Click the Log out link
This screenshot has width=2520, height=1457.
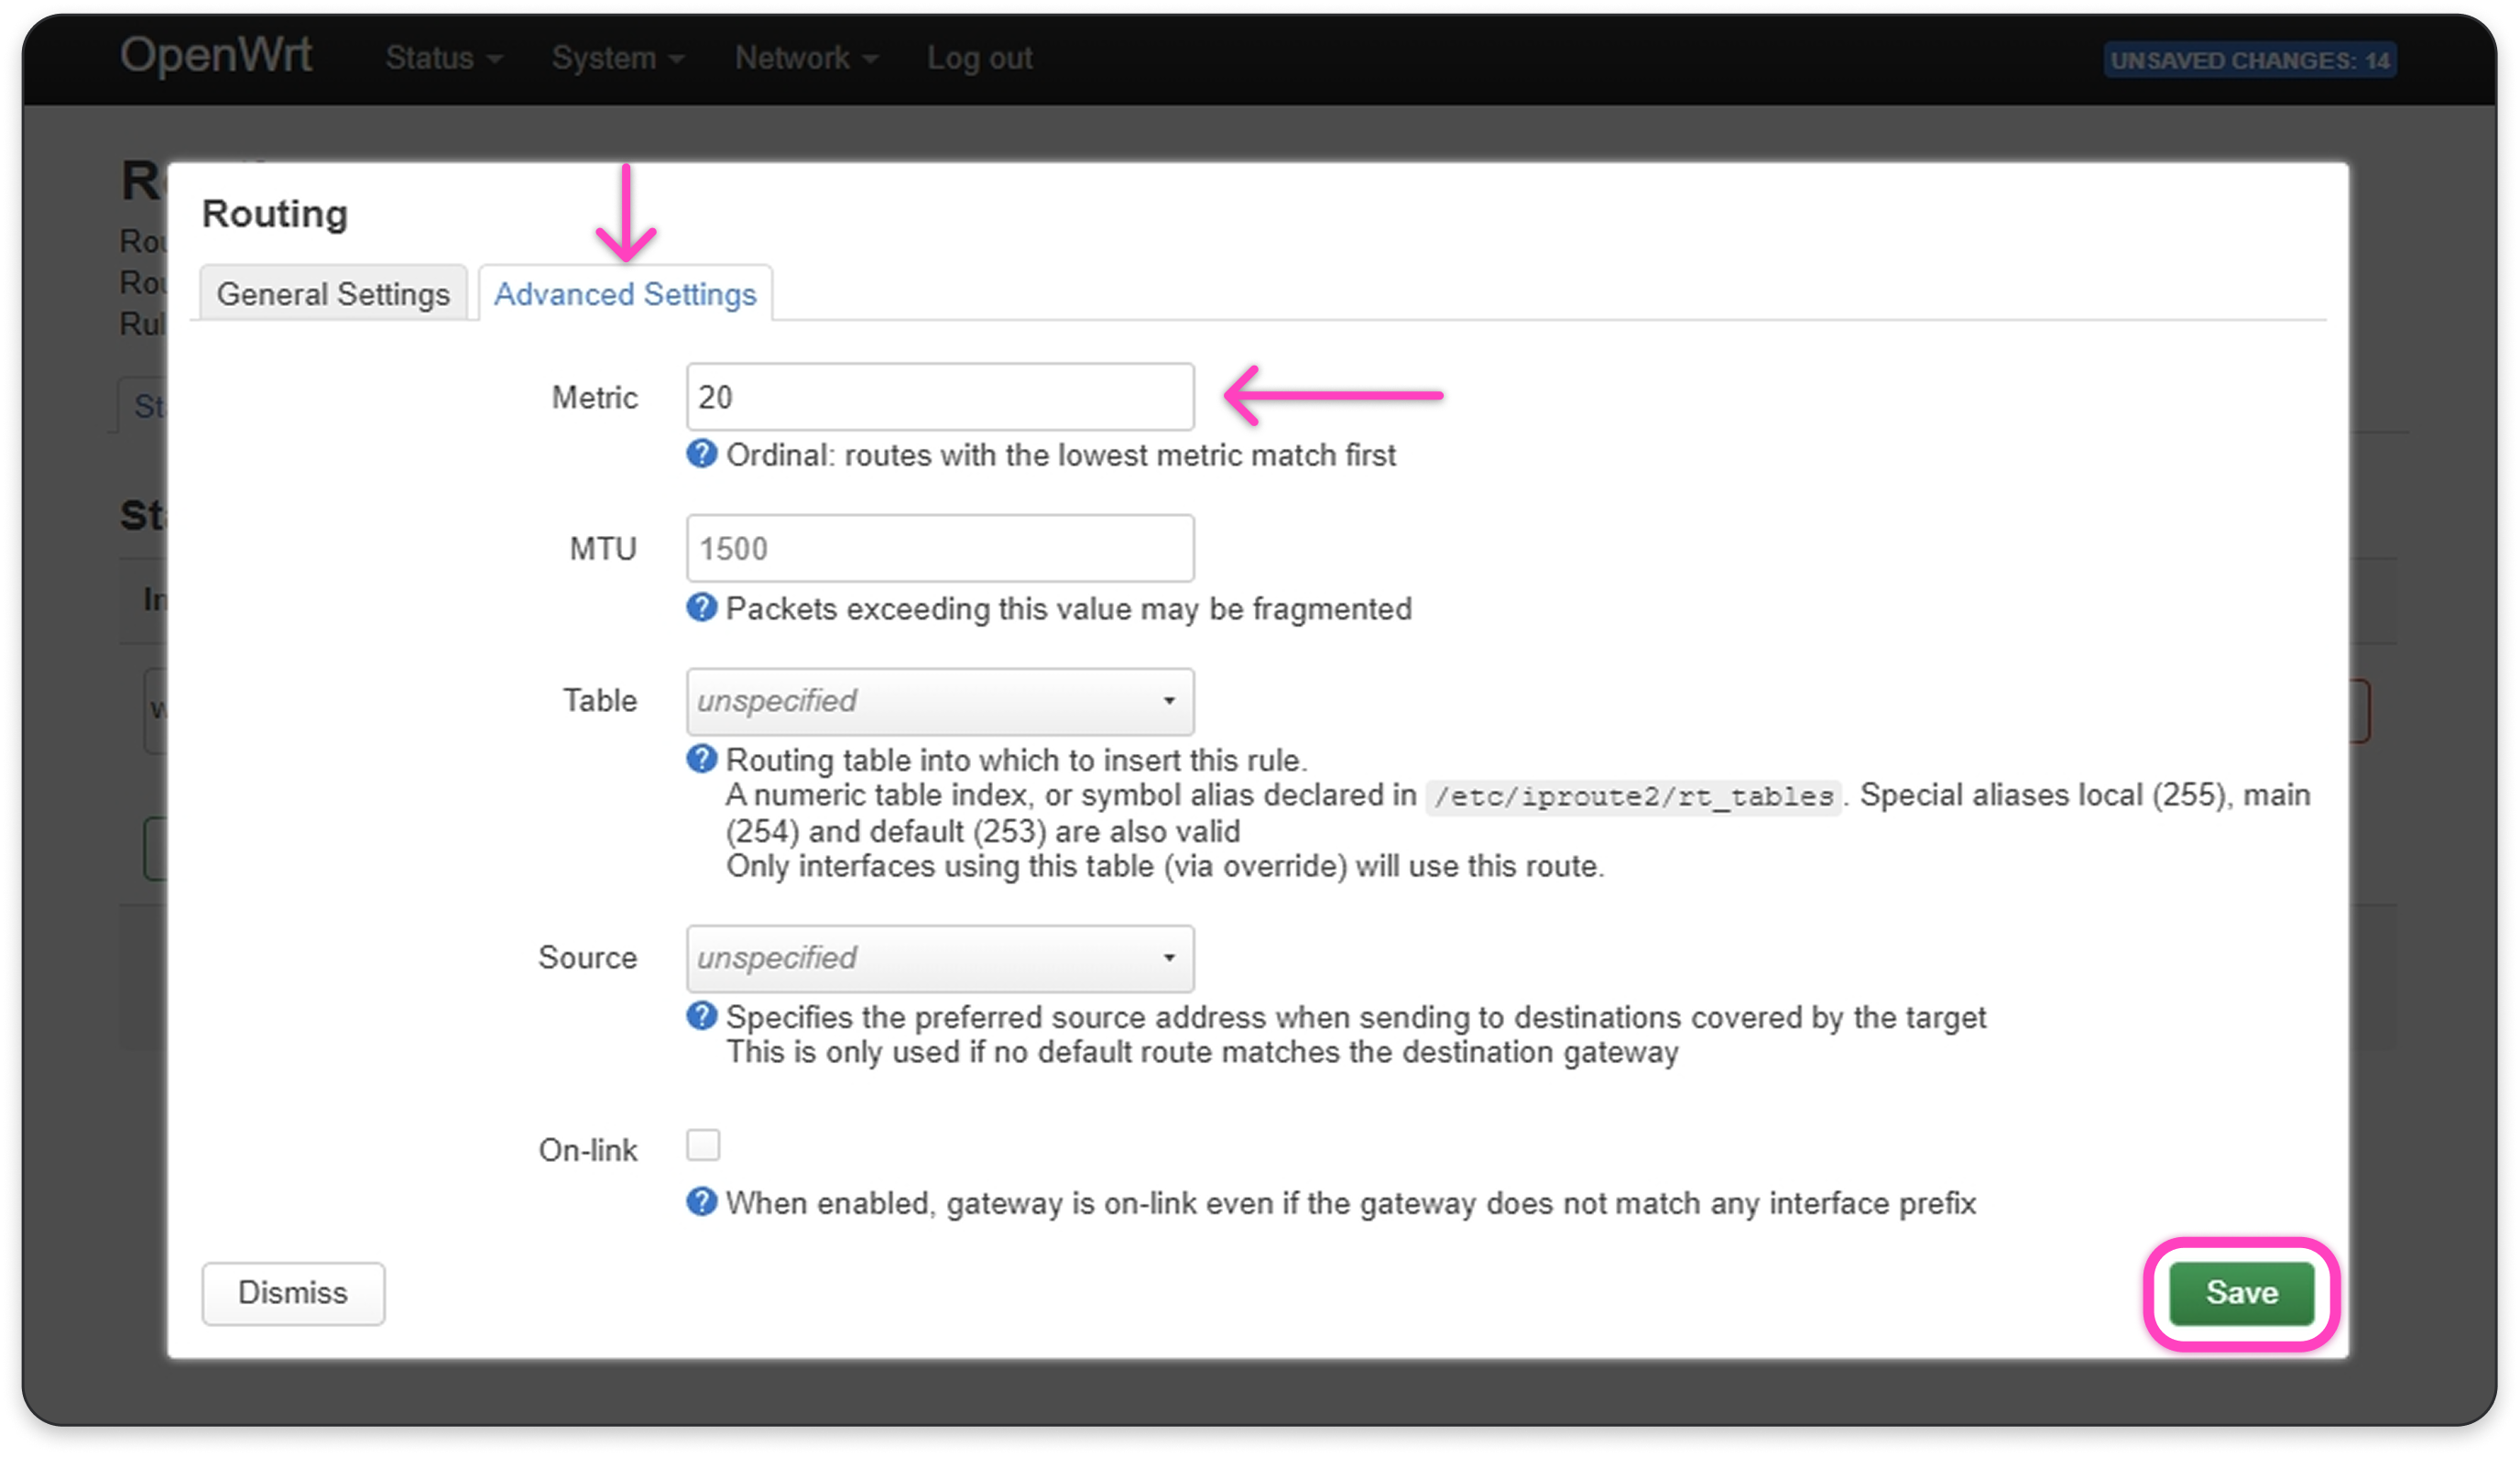click(x=979, y=58)
